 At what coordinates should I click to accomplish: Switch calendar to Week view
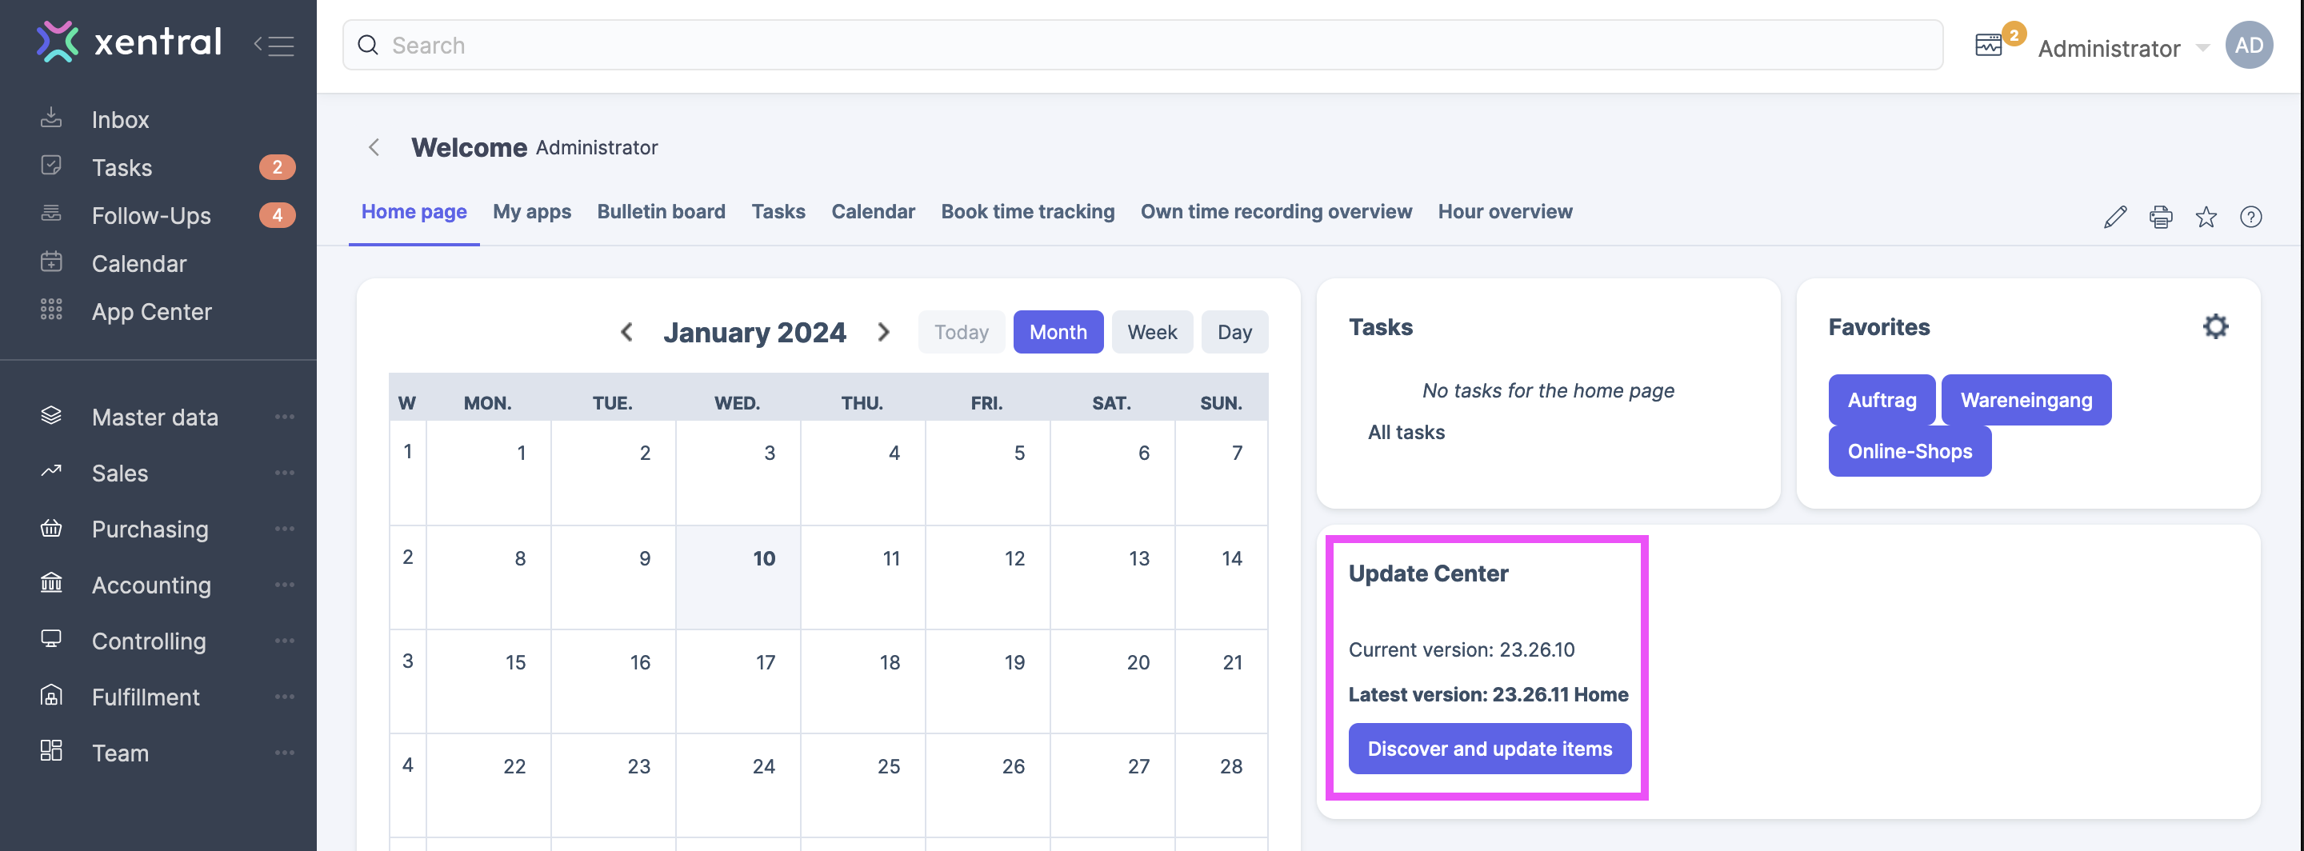pos(1151,332)
